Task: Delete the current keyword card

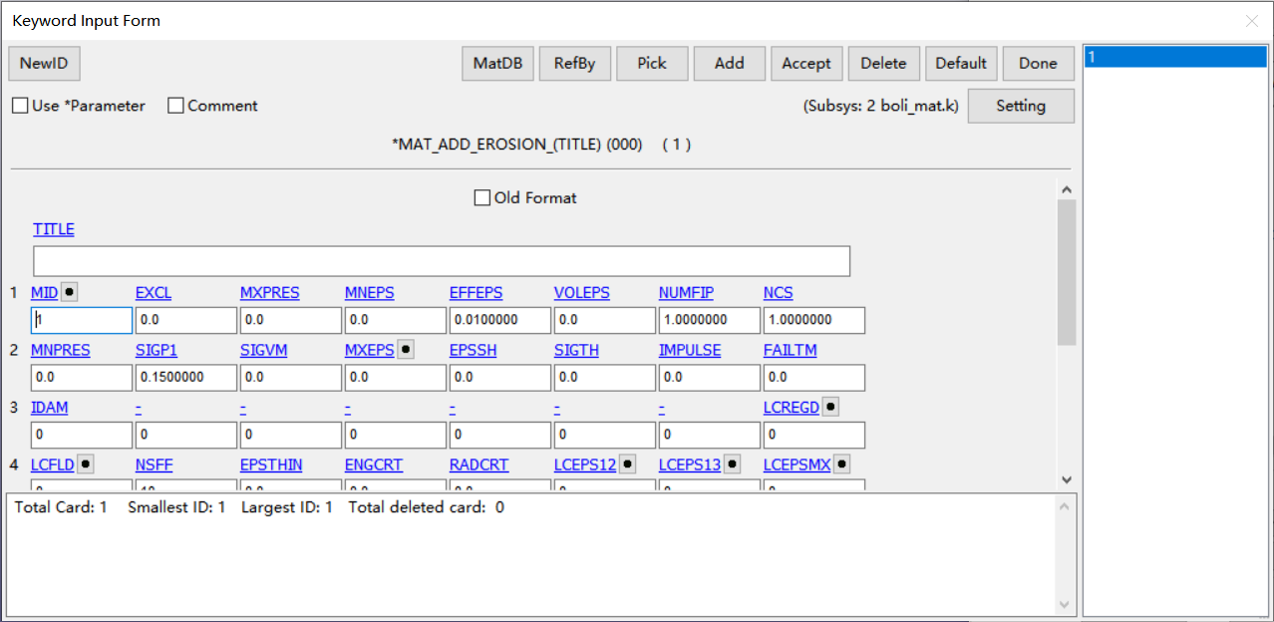Action: click(884, 64)
